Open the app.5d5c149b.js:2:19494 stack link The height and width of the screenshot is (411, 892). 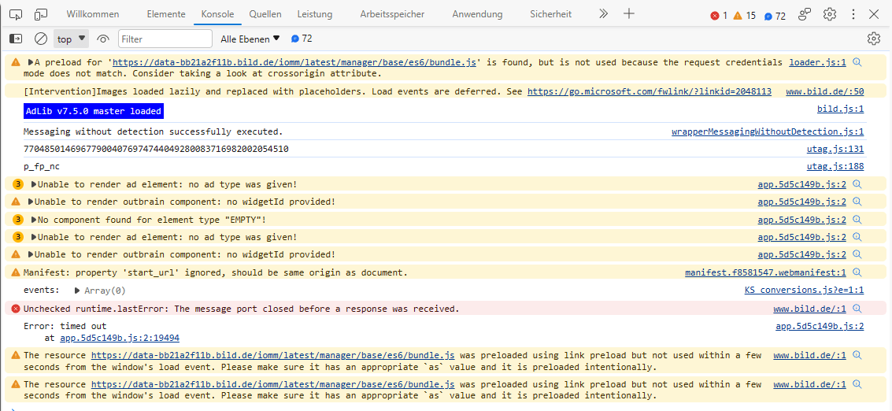[120, 338]
